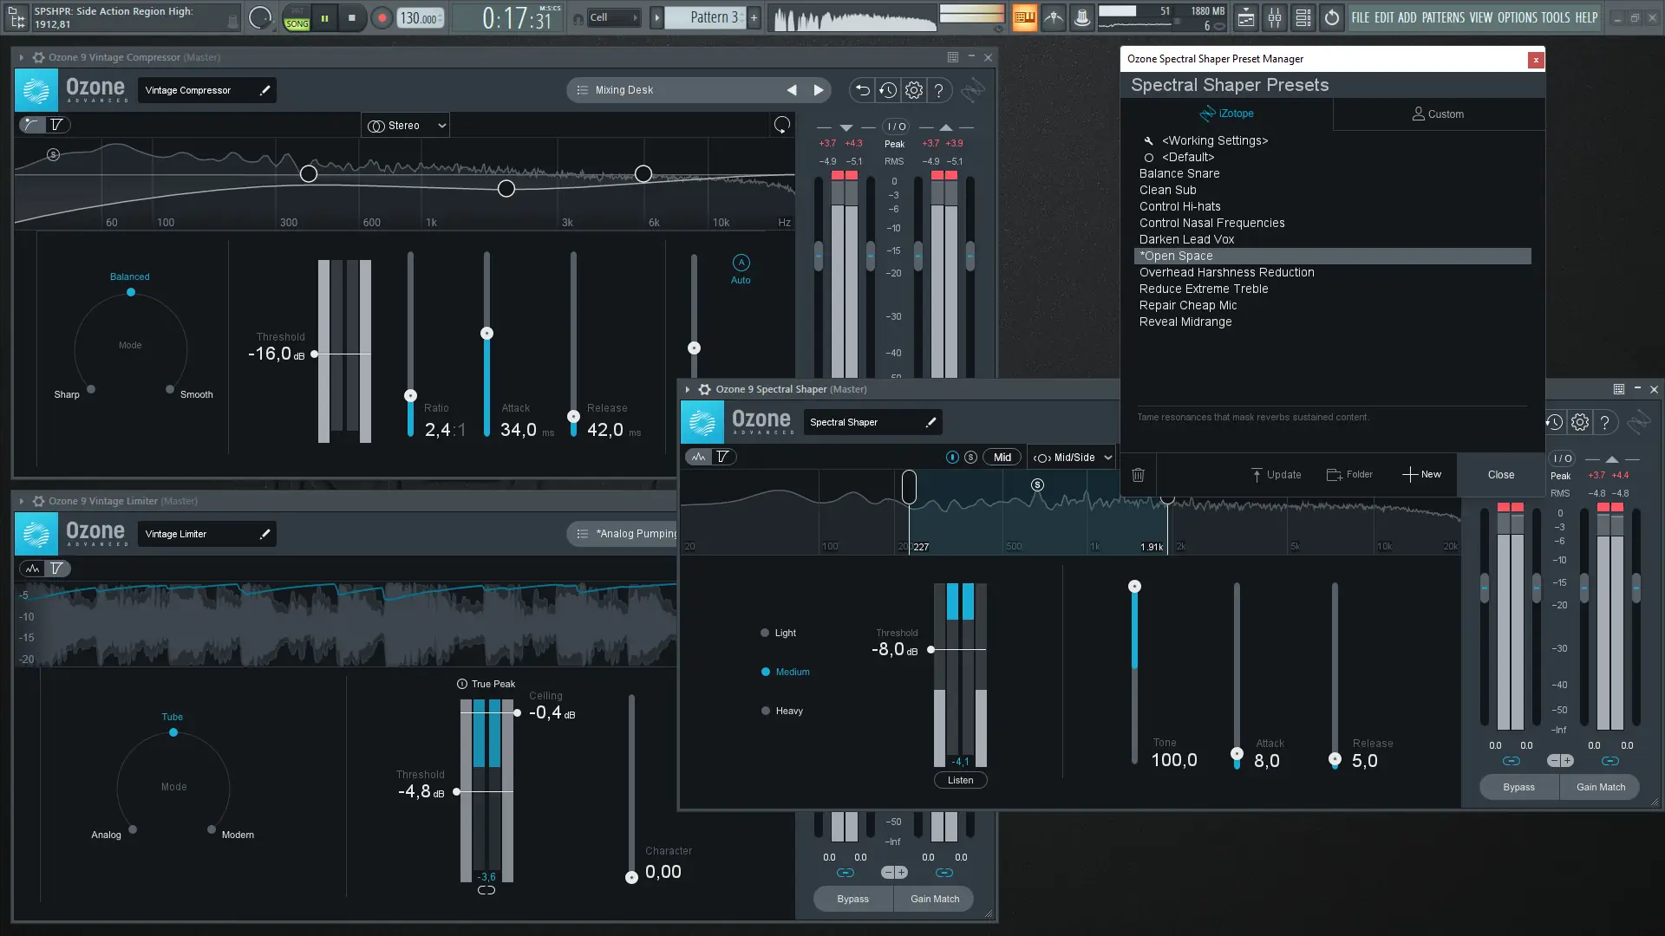Open Vintage Compressor history icon
Viewport: 1665px width, 936px height.
pos(887,90)
